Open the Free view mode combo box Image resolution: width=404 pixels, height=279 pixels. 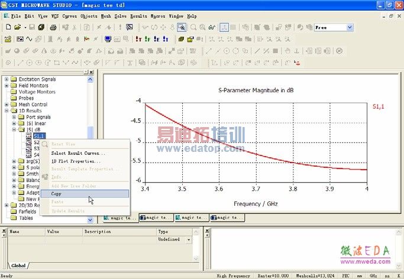pos(334,27)
